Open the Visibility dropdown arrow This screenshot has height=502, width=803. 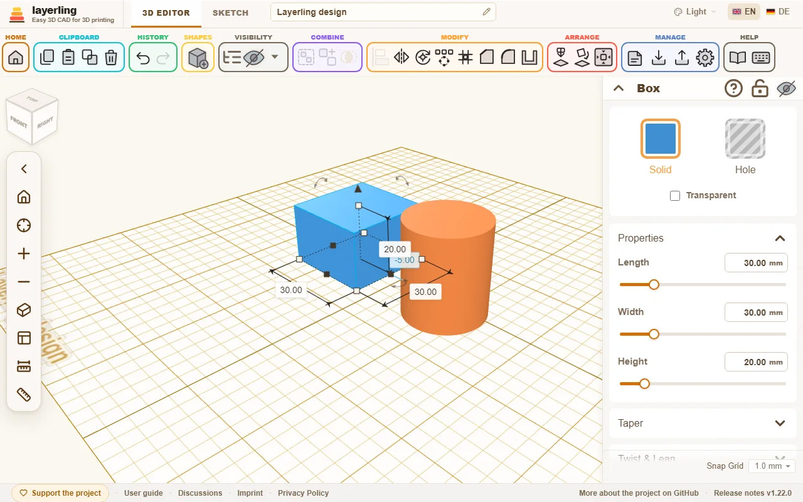(275, 57)
